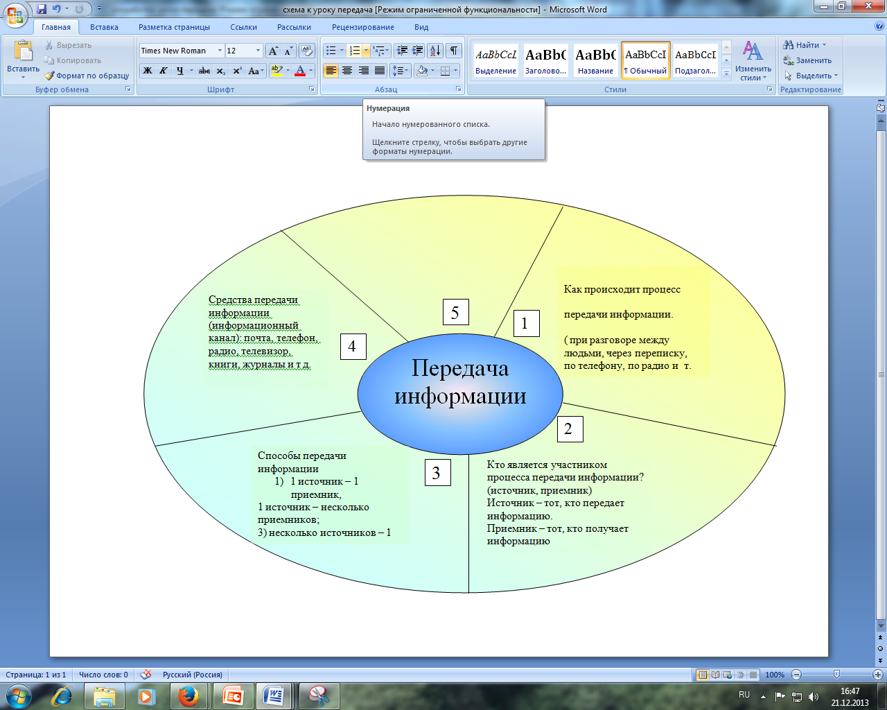
Task: Click the zoom out minus button
Action: click(x=796, y=675)
